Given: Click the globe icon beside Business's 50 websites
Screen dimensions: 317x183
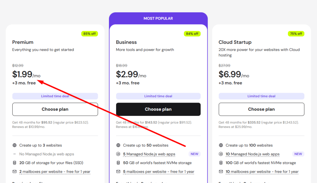Looking at the screenshot, I should tap(118, 145).
